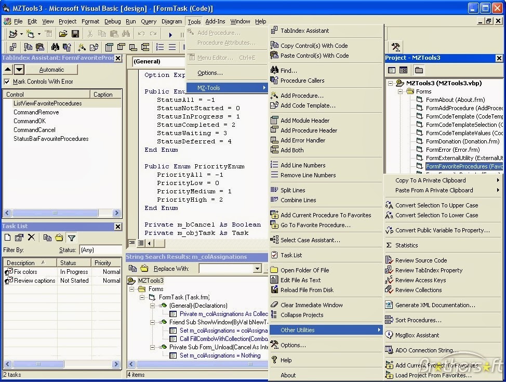Click the folder icon in String Search Results toolbar
The image size is (506, 382).
[144, 268]
